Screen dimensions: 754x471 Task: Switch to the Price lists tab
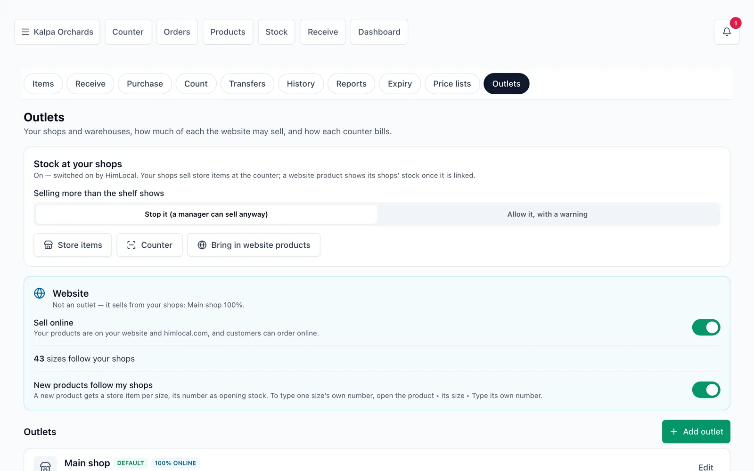click(x=452, y=84)
